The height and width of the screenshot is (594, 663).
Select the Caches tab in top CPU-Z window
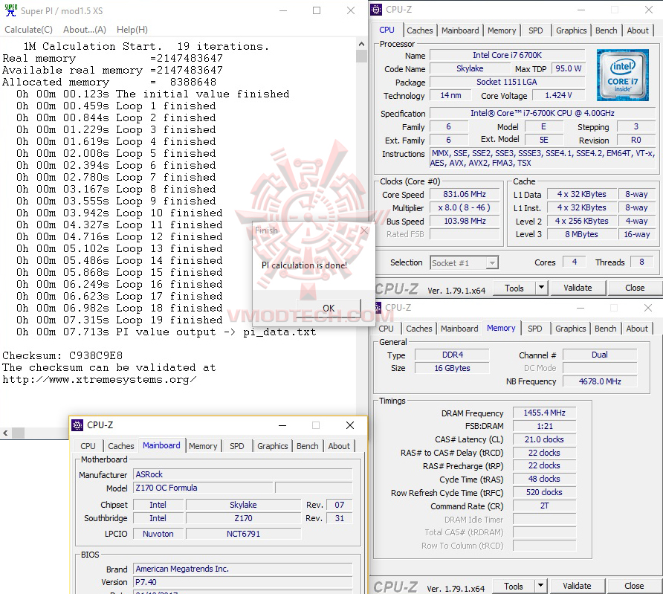click(x=419, y=30)
